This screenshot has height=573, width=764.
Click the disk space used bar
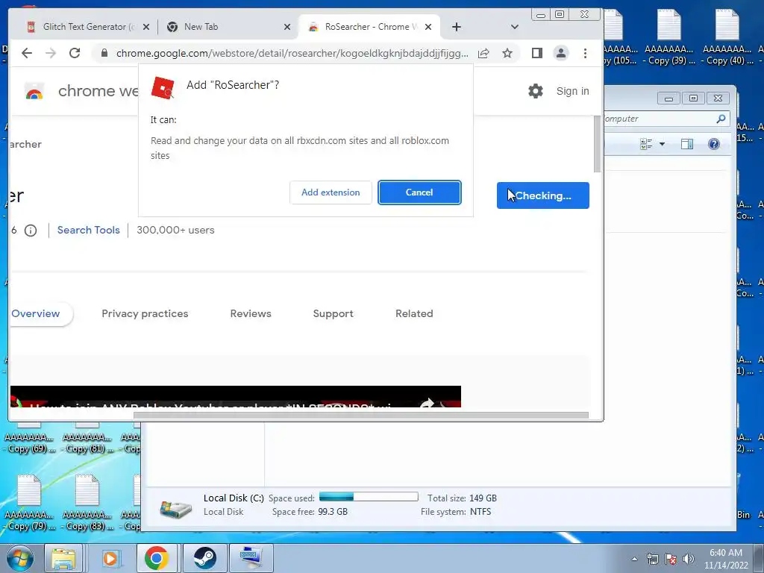point(369,497)
